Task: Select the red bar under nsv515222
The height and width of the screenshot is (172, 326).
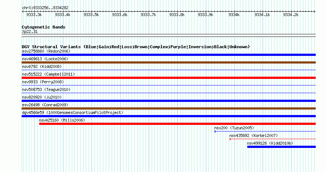Action: [x=168, y=78]
